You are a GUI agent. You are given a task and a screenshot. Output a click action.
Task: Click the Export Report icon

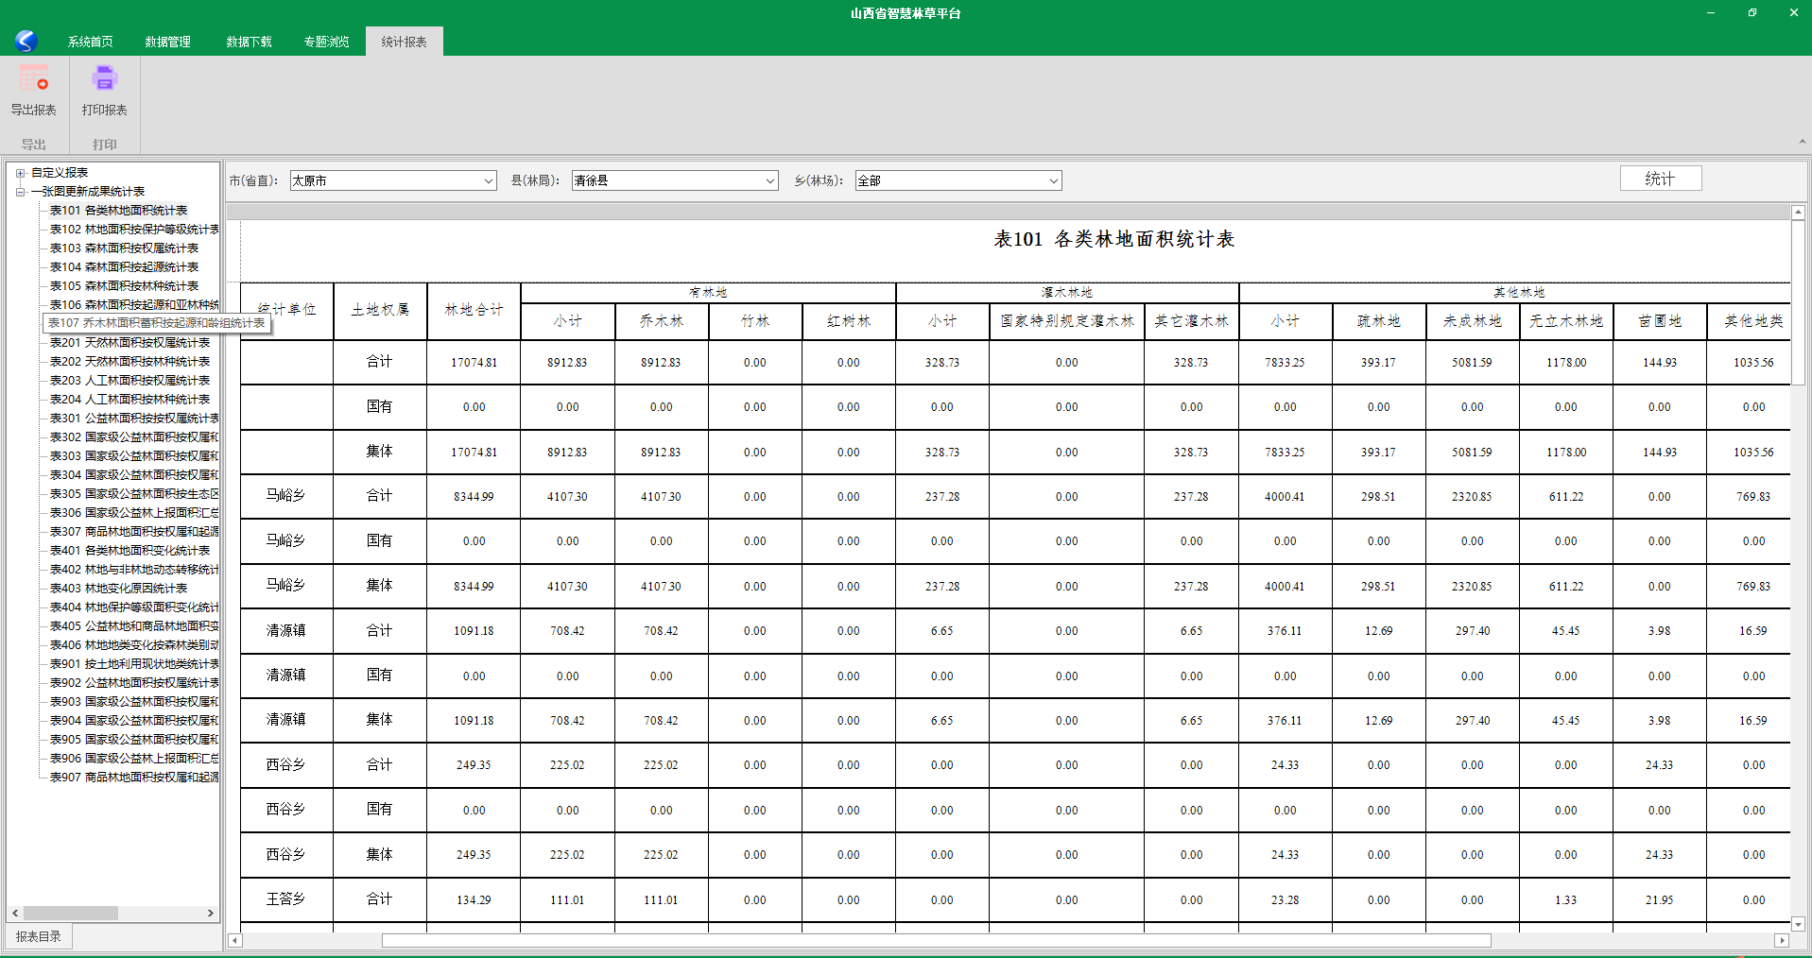34,79
